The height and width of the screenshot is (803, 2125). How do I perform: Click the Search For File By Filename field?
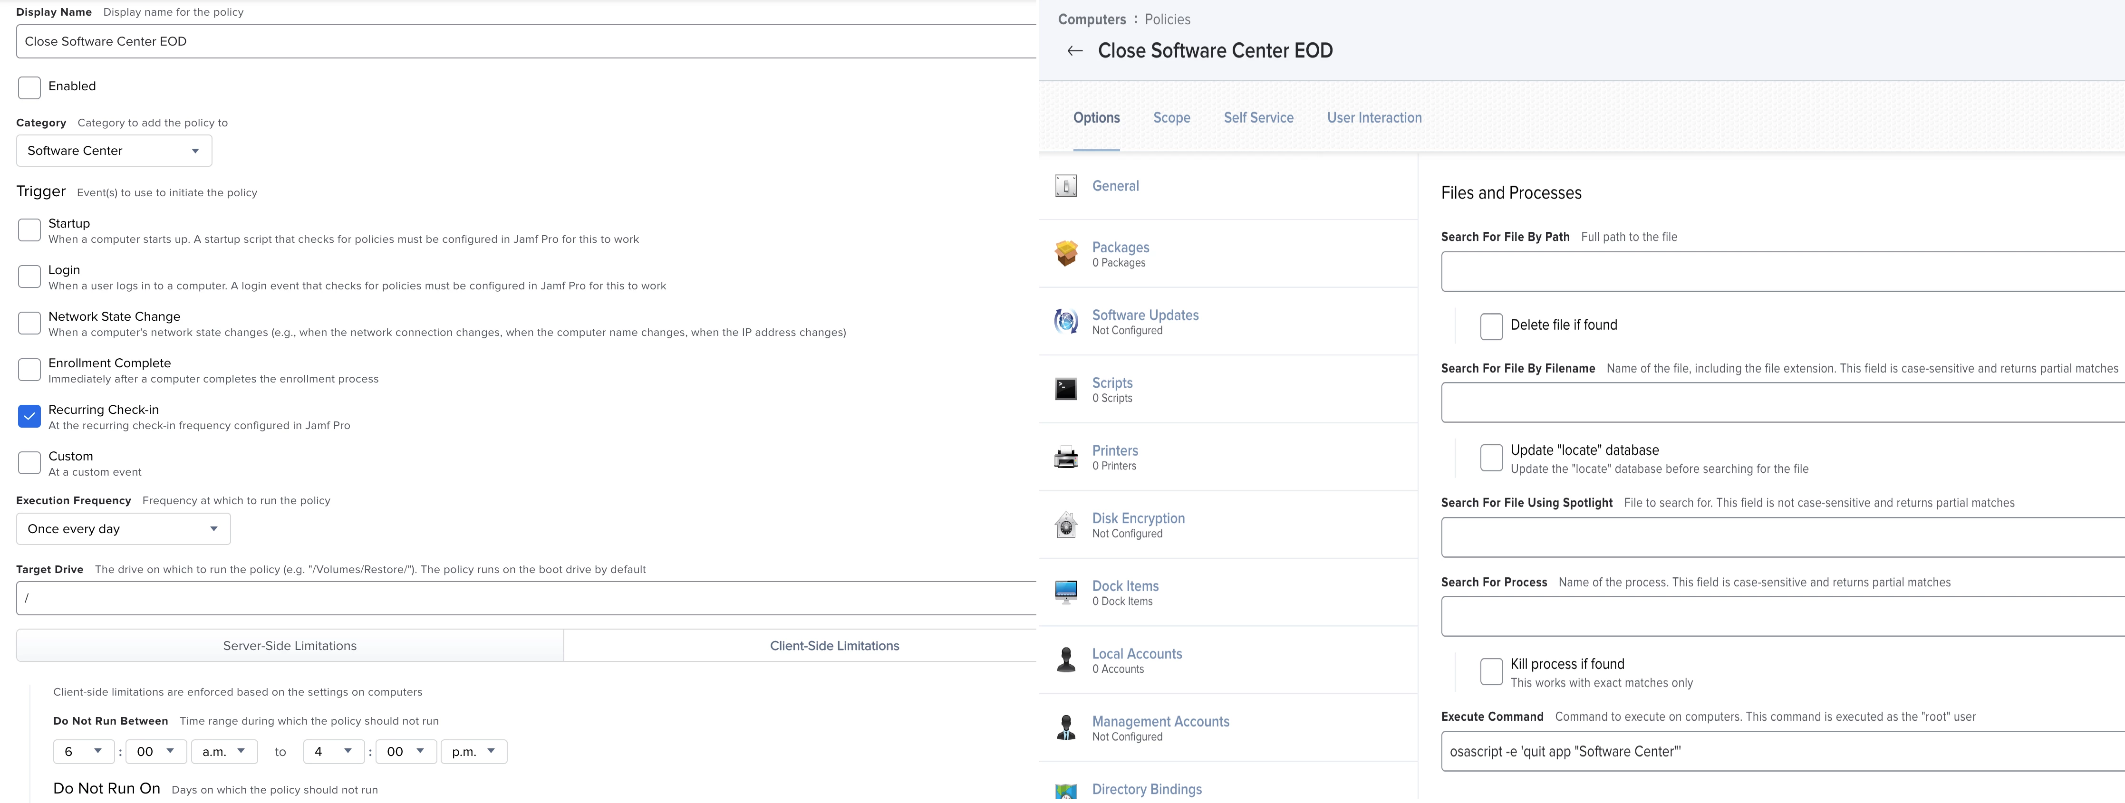click(1783, 403)
